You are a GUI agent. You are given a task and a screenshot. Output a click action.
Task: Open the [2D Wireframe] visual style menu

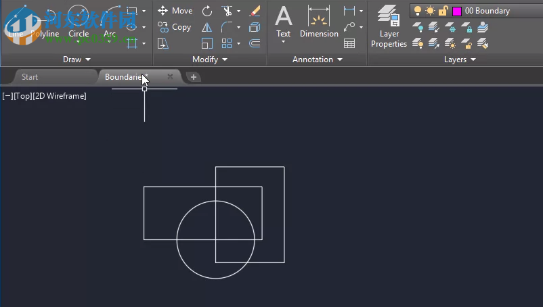pyautogui.click(x=60, y=96)
